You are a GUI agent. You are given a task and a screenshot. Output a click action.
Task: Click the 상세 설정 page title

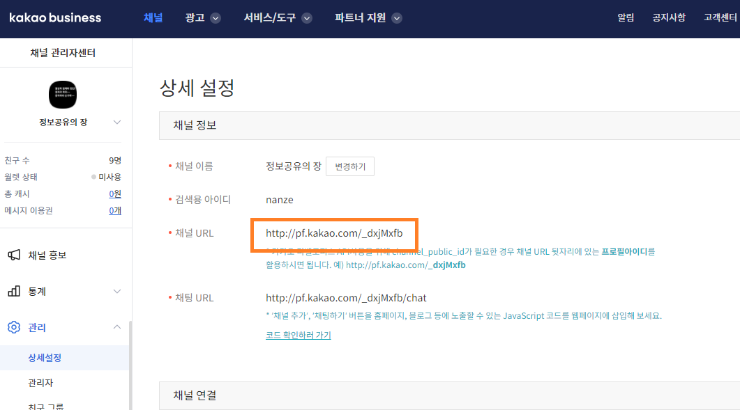(x=197, y=88)
